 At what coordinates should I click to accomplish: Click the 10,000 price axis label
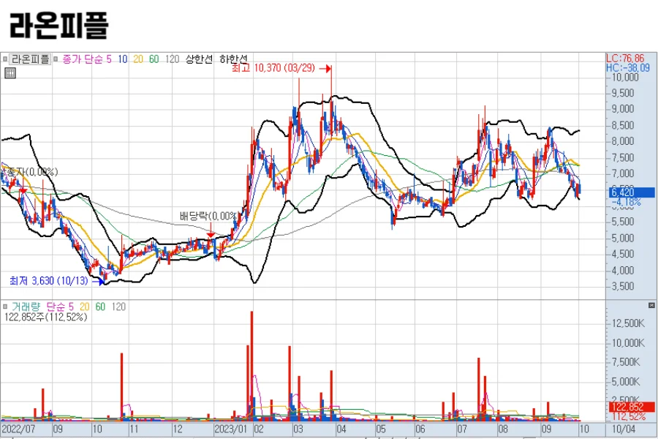point(625,78)
